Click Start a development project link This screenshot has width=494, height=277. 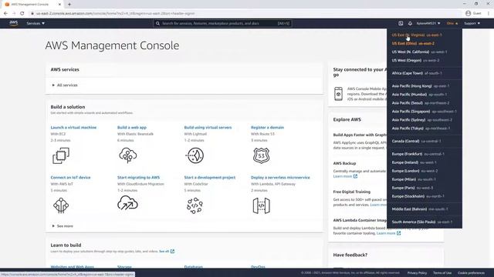click(x=209, y=178)
